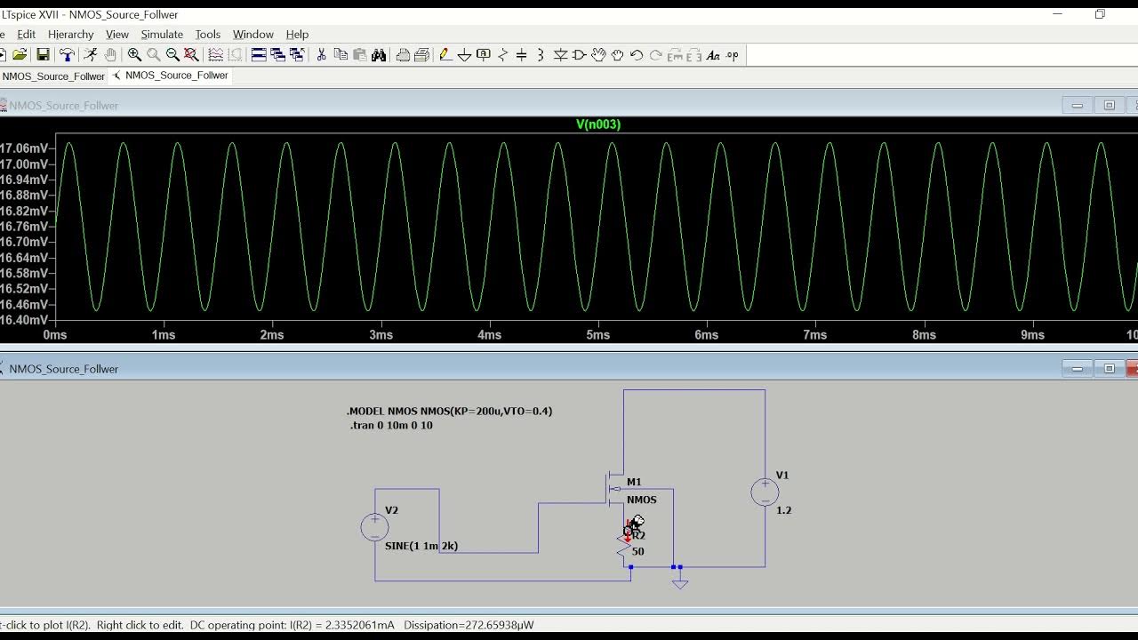Click the .MODEL NMOS directive text
This screenshot has height=640, width=1138.
pyautogui.click(x=449, y=411)
